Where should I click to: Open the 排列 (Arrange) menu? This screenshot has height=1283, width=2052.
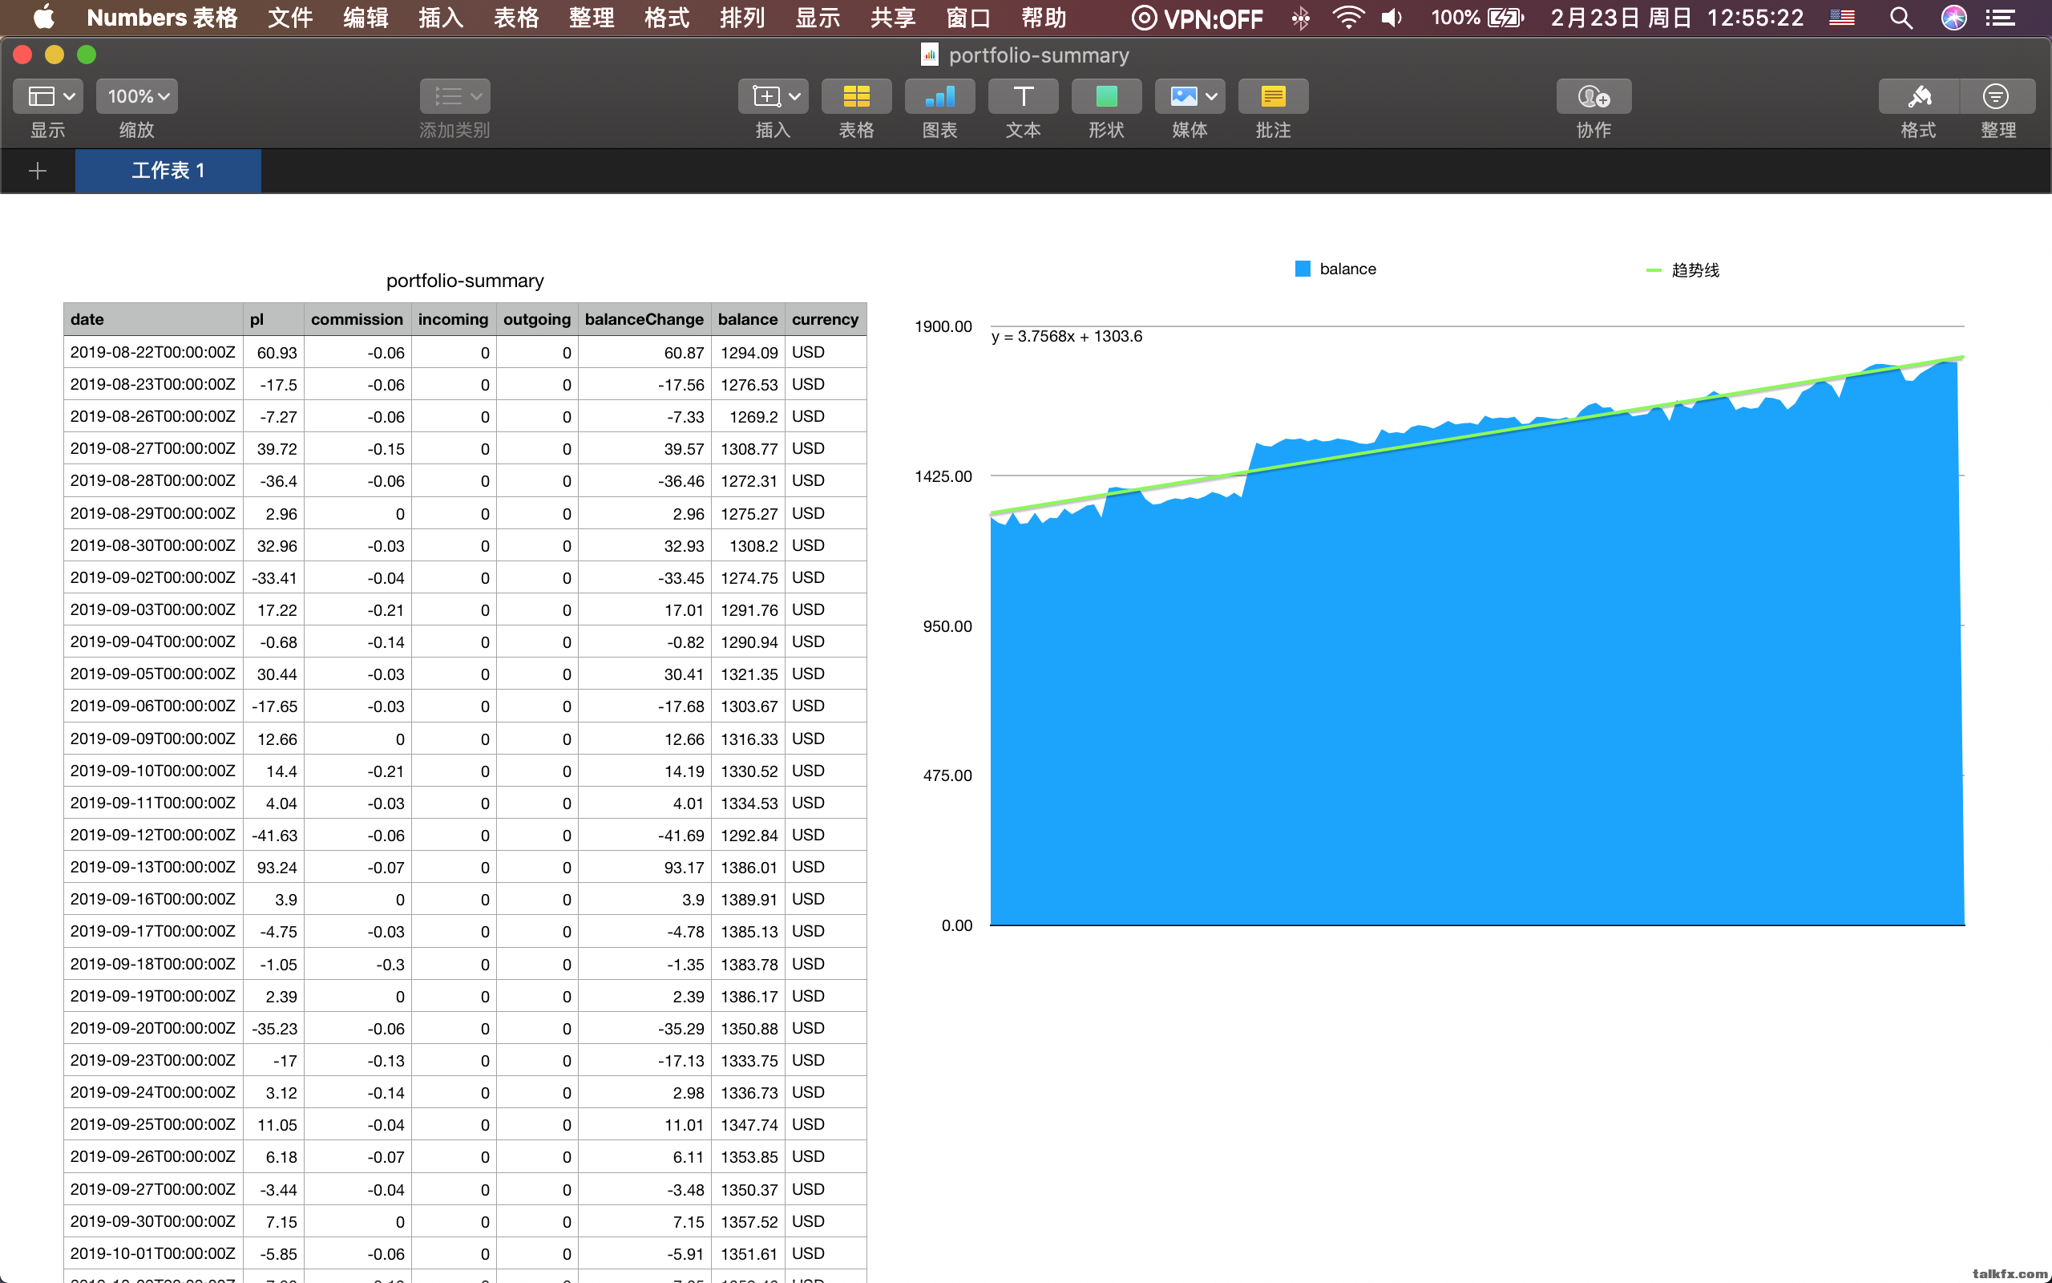click(x=743, y=17)
